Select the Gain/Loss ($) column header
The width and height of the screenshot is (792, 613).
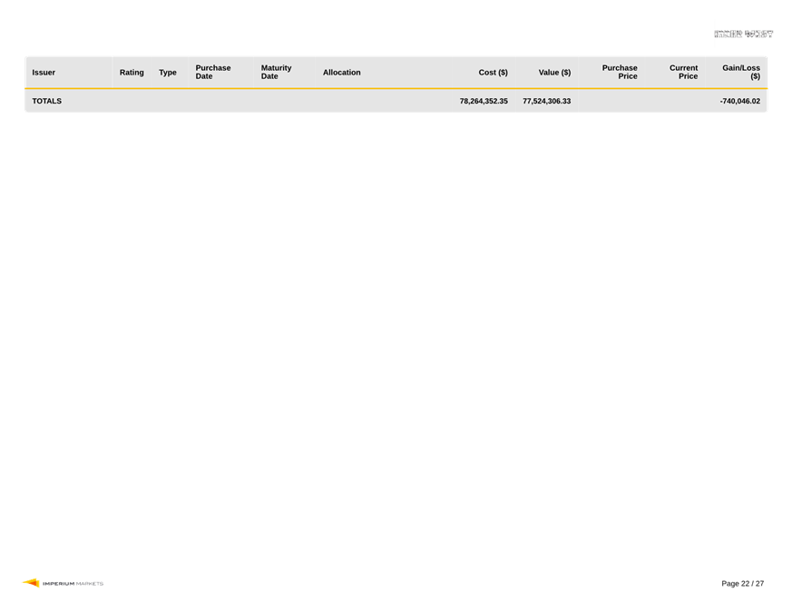741,73
